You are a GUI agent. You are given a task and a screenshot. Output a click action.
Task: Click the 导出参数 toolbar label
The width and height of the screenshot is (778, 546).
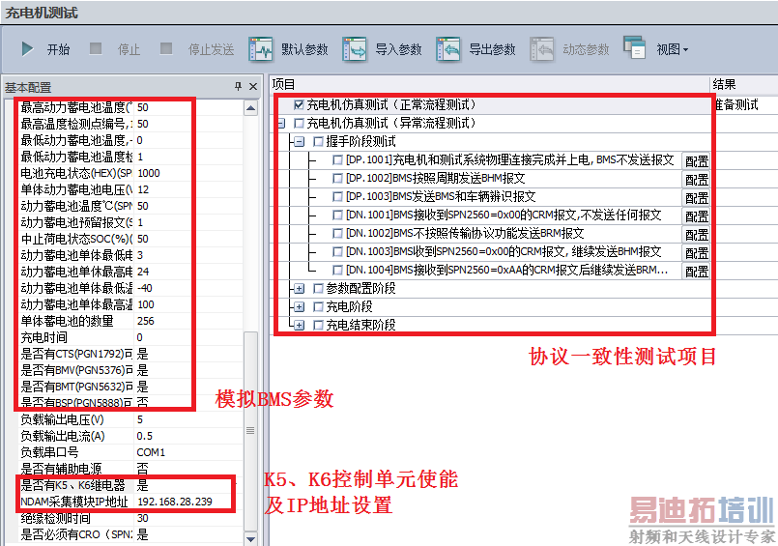coord(492,49)
